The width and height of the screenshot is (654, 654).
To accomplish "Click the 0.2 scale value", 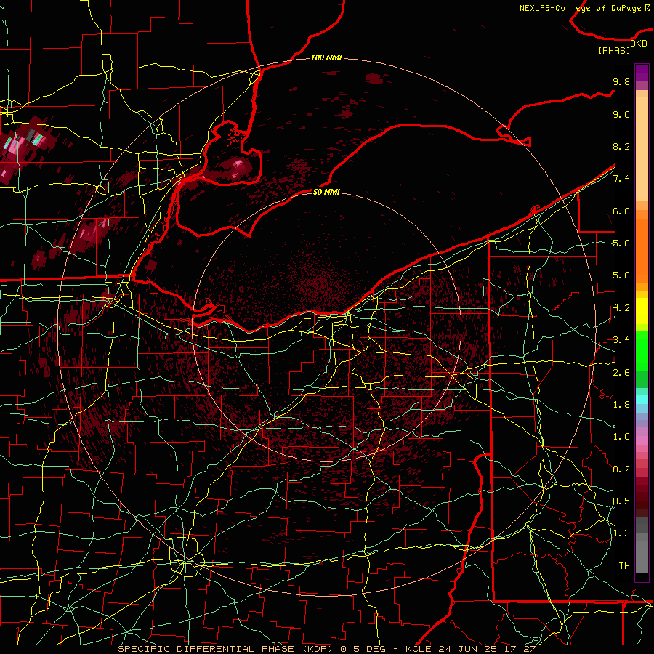I will (621, 469).
